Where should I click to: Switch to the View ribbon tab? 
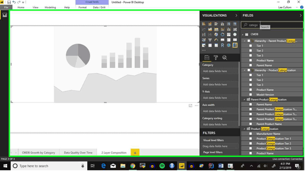click(36, 7)
